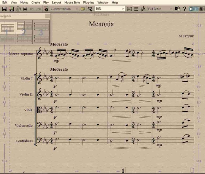The image size is (205, 174).
Task: Select the Mezzo-soprano instrument name
Action: pos(21,54)
